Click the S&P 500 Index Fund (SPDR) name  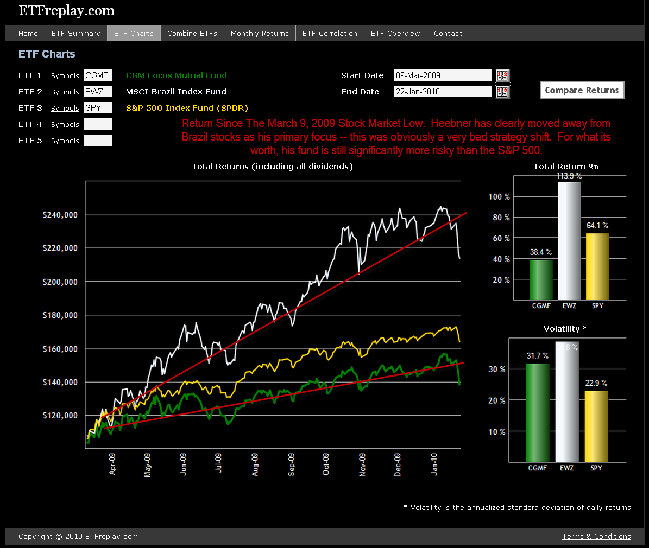tap(187, 108)
